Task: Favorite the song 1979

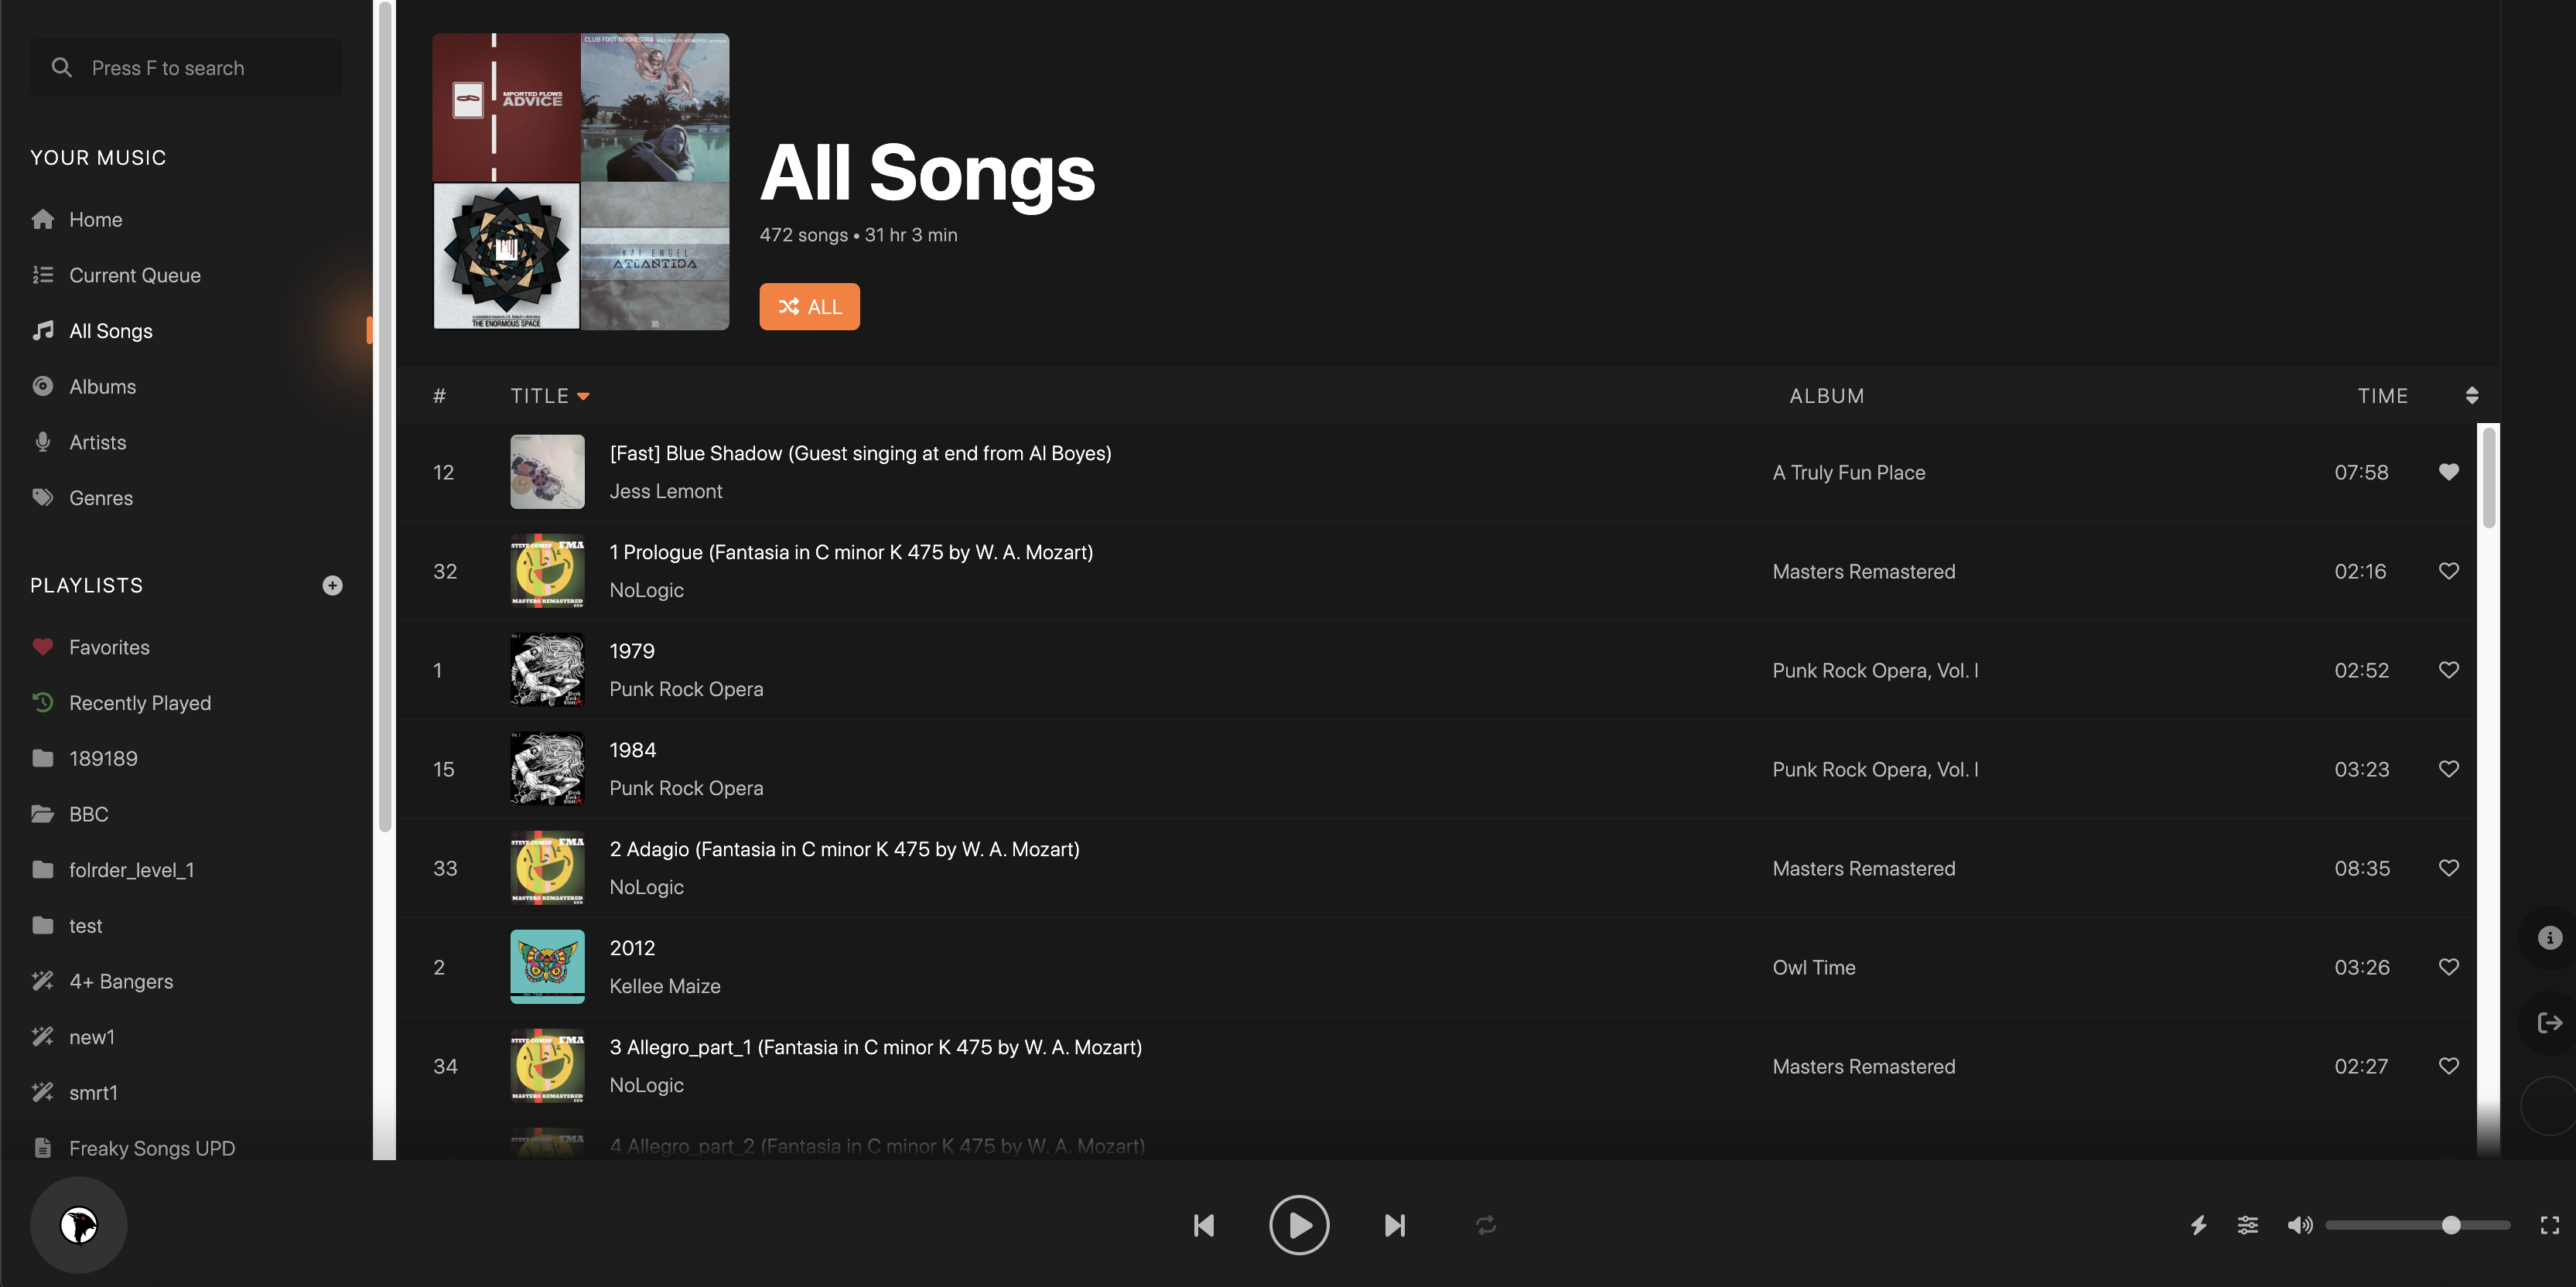Action: click(x=2448, y=670)
